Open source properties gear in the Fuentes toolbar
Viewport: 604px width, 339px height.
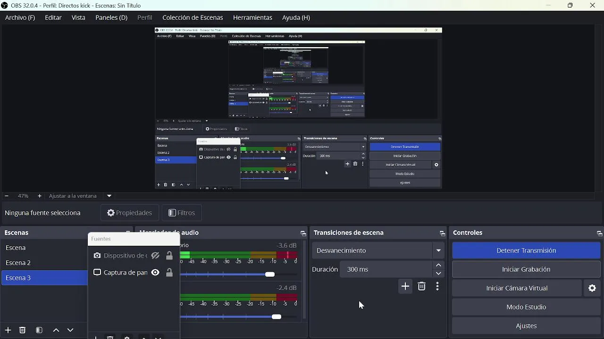click(126, 337)
